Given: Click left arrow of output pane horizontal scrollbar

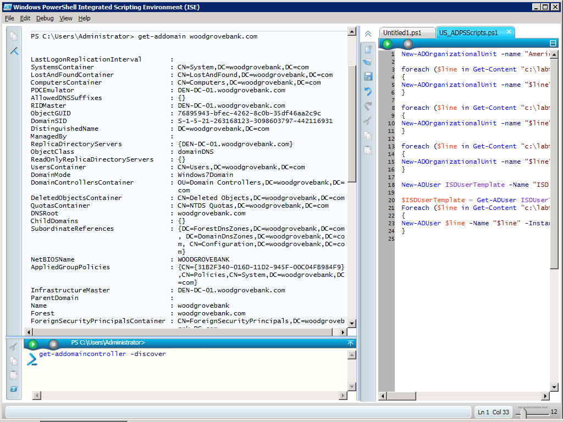Looking at the screenshot, I should coord(29,332).
